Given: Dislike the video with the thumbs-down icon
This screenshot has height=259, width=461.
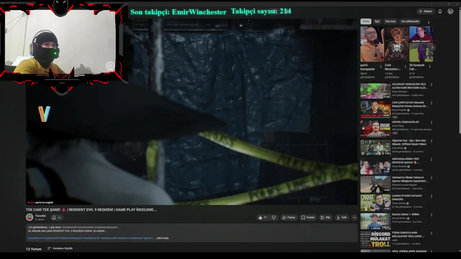Looking at the screenshot, I should 274,218.
